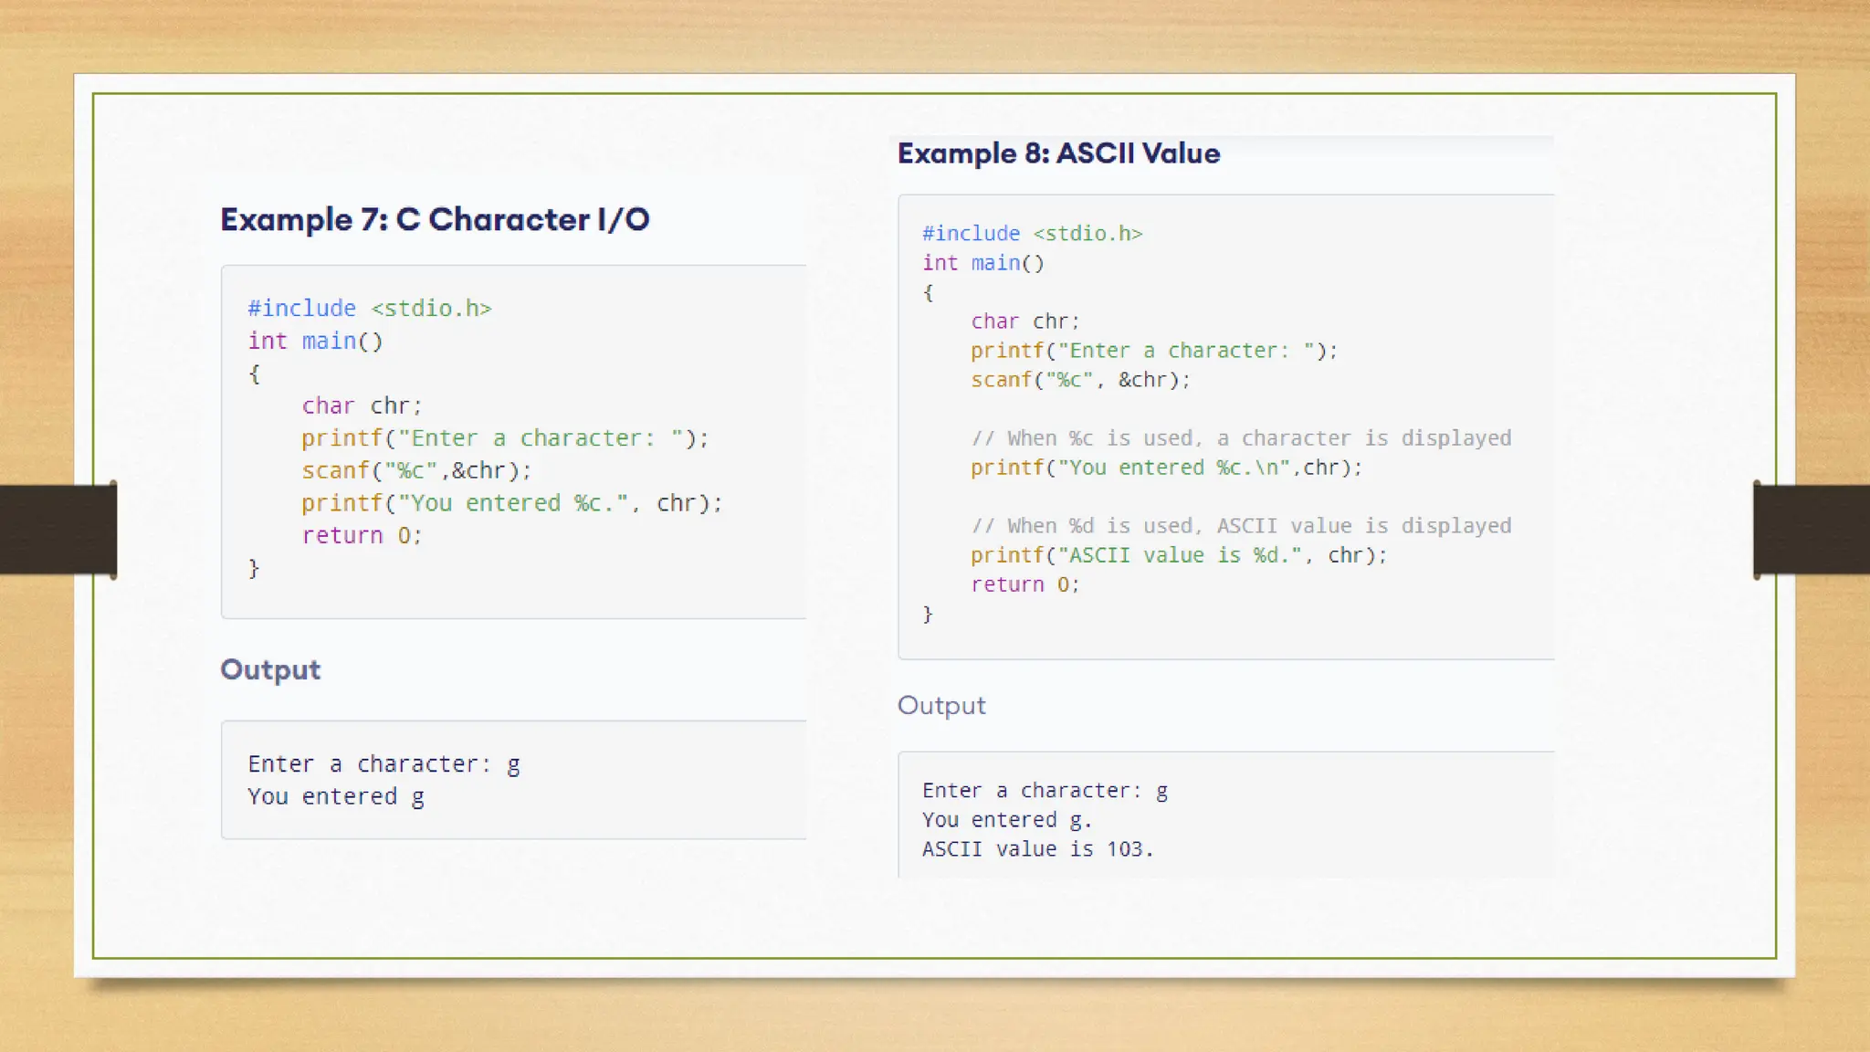Screen dimensions: 1870x1052
Task: Click the 'You entered g' output in Example 7
Action: pyautogui.click(x=336, y=797)
